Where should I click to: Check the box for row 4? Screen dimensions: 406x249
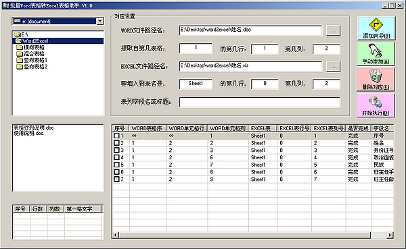(116, 157)
